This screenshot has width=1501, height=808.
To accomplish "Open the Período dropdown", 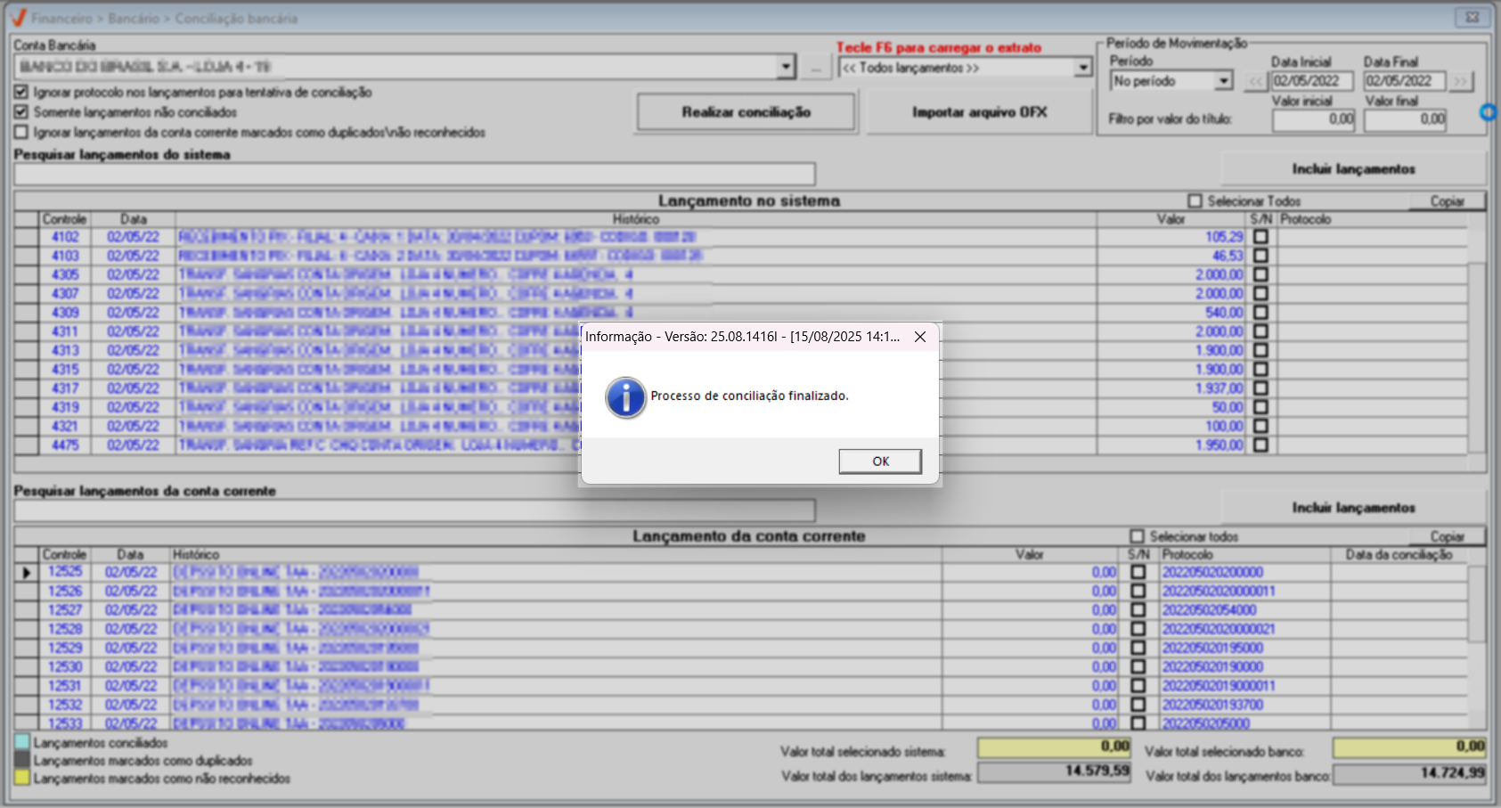I will tap(1224, 81).
